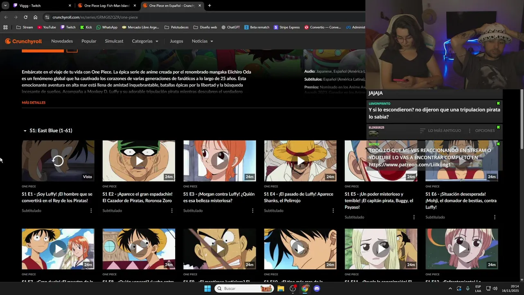Go to Popular section
Screen dimensions: 524x295
[x=89, y=41]
